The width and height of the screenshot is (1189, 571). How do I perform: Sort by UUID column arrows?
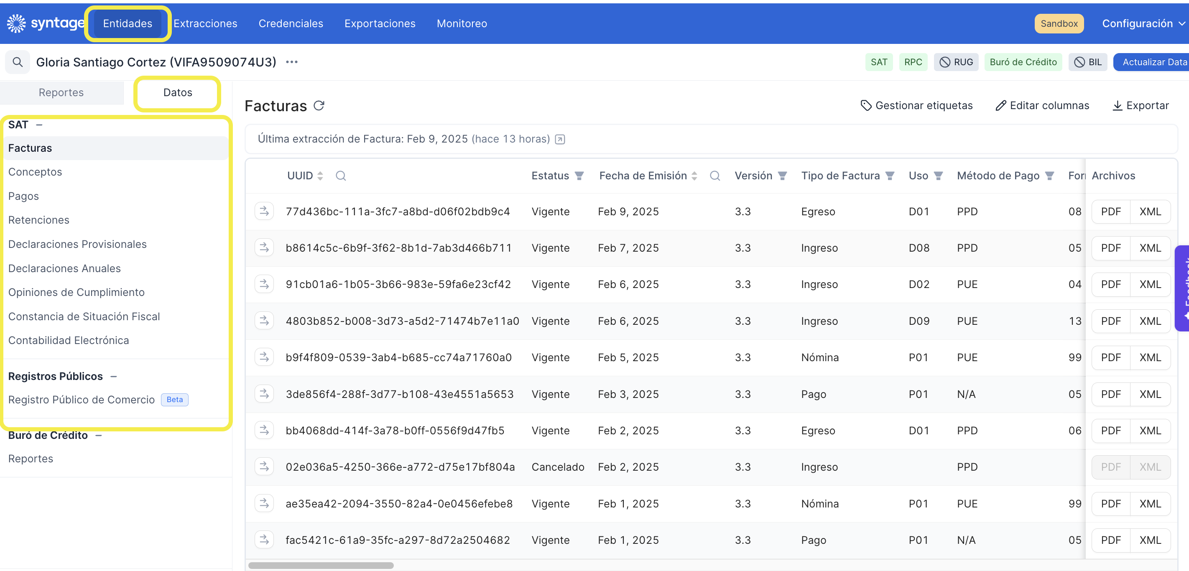pos(320,176)
